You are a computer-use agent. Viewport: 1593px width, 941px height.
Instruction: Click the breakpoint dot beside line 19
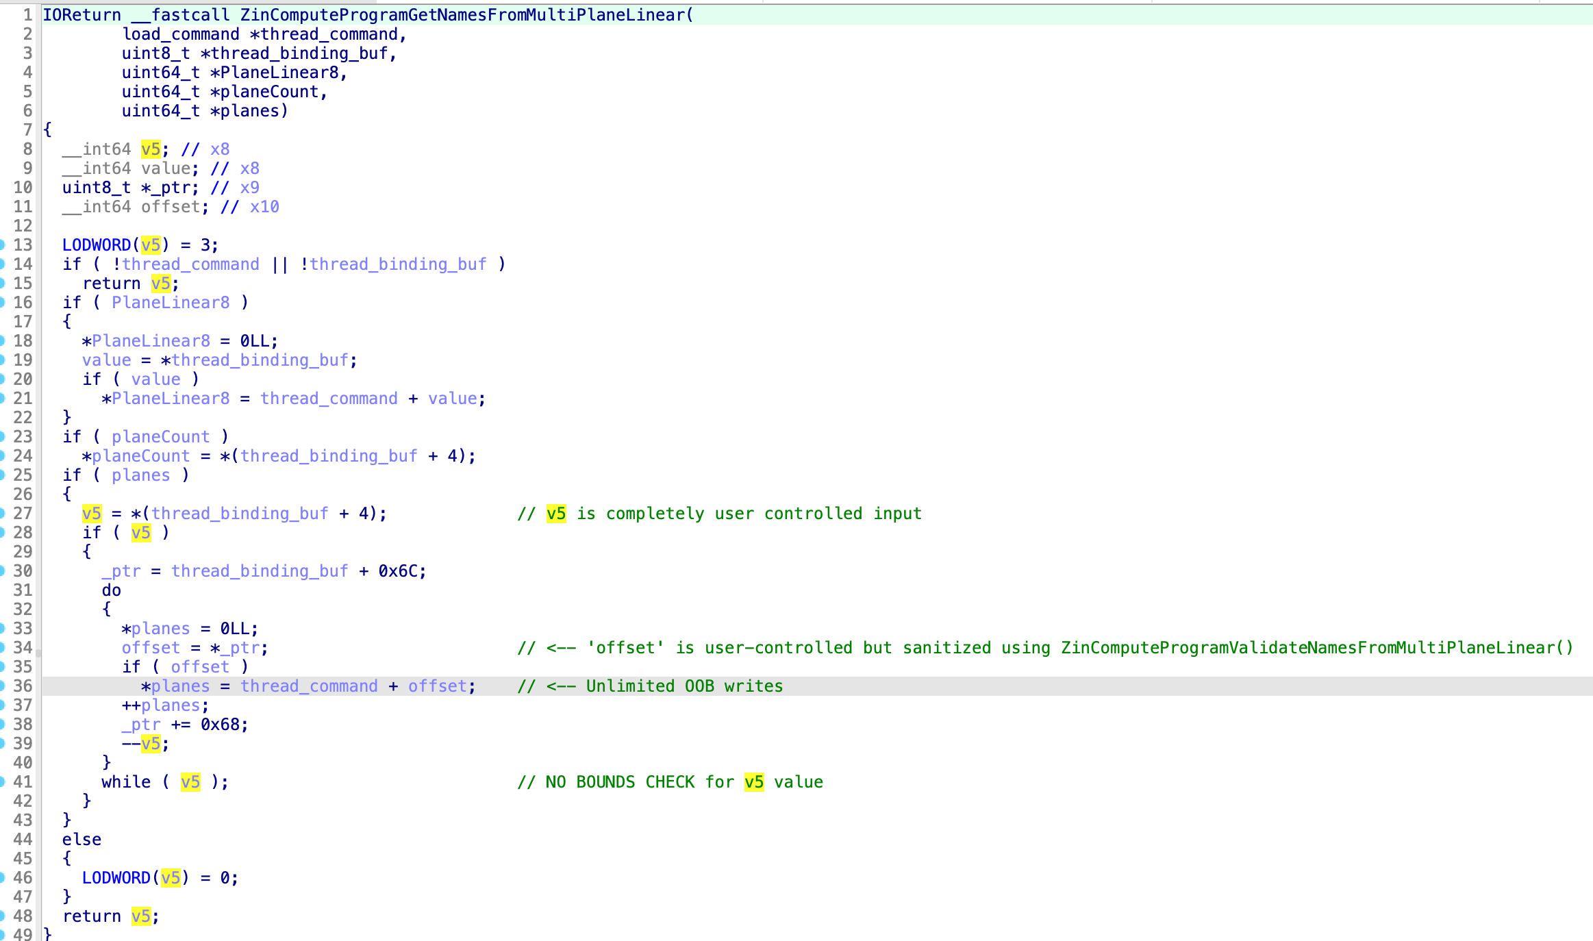point(2,360)
